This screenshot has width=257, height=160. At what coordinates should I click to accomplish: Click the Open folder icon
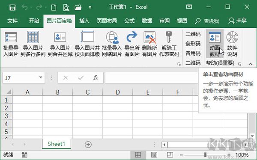[78, 7]
